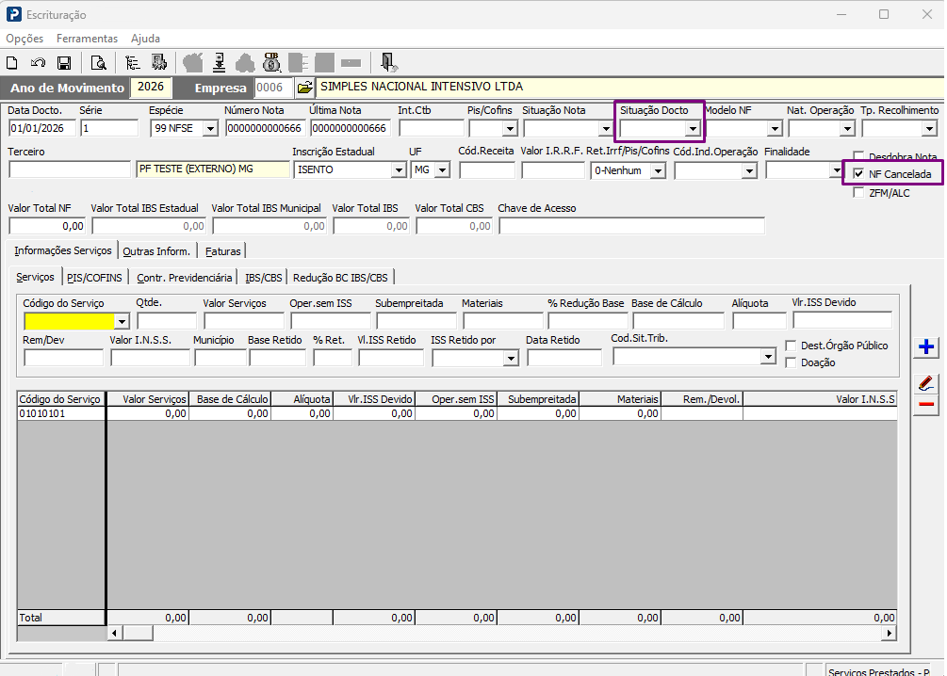Enable the Doação checkbox
947x676 pixels.
pos(791,362)
